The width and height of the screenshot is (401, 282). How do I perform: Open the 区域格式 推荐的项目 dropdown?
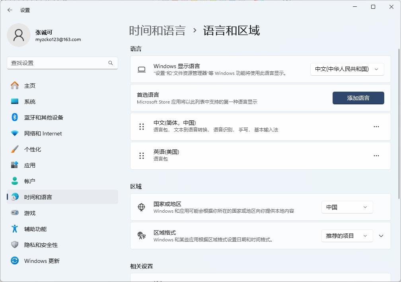347,236
